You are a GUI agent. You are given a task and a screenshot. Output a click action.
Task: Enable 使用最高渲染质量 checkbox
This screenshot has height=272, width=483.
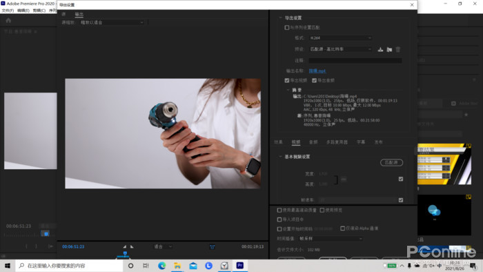[279, 210]
